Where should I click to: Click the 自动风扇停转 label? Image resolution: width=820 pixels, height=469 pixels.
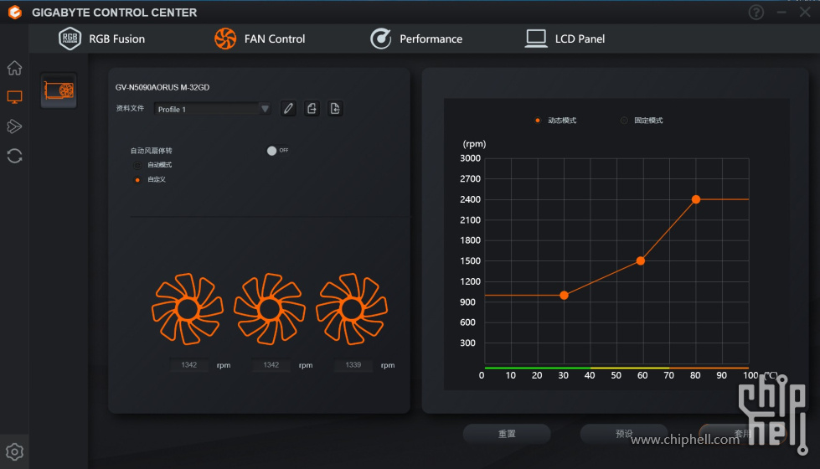point(151,151)
